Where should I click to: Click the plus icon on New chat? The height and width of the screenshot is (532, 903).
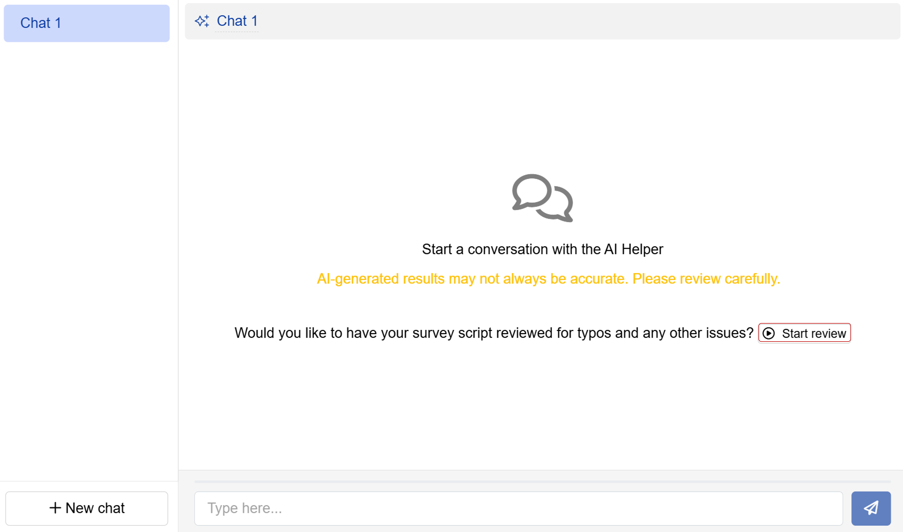point(55,508)
